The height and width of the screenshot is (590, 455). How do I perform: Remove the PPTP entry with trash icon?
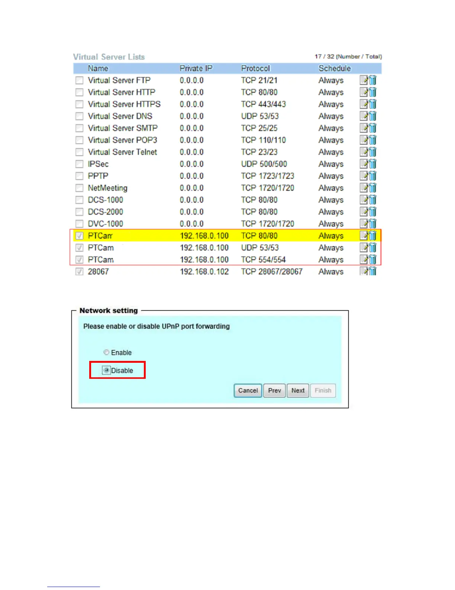pos(372,175)
